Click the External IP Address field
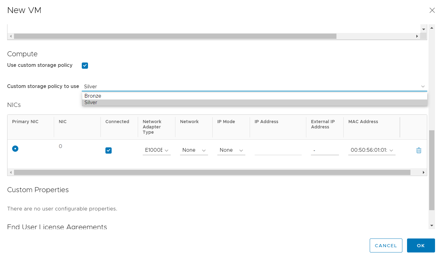 coord(325,150)
